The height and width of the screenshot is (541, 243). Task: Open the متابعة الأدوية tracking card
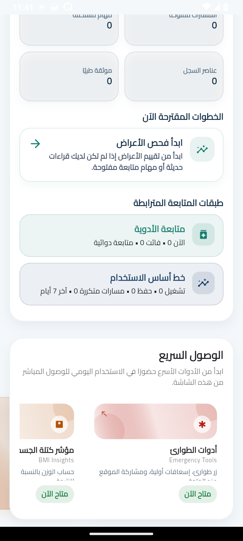[122, 236]
